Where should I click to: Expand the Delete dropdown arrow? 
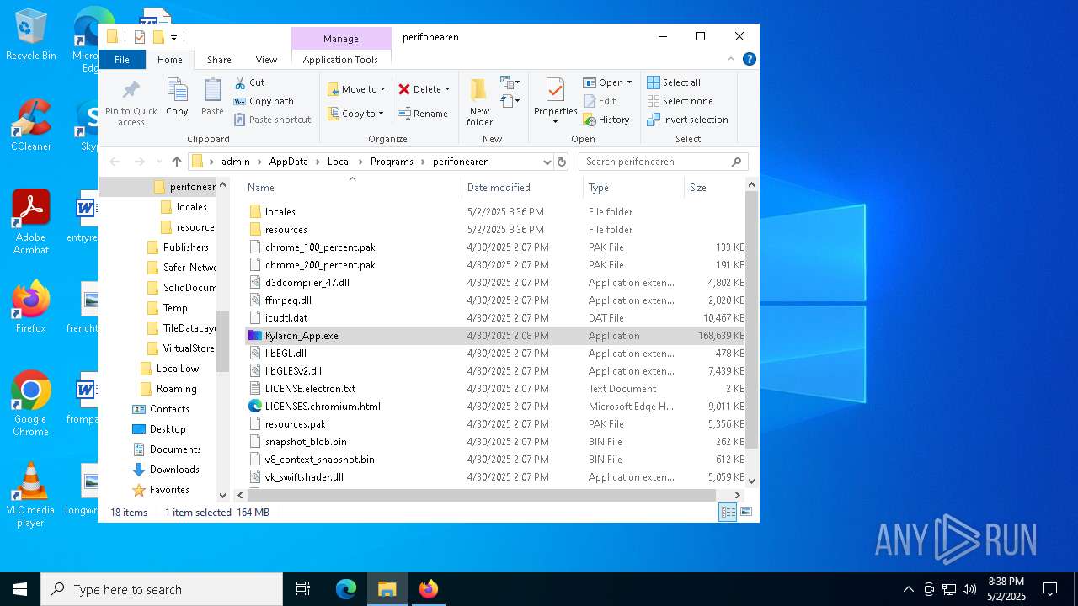(447, 89)
